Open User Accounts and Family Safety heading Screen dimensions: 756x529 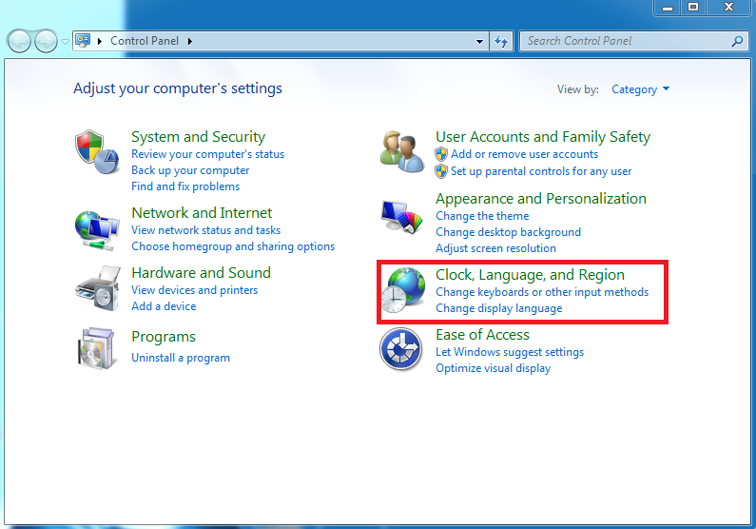(543, 136)
